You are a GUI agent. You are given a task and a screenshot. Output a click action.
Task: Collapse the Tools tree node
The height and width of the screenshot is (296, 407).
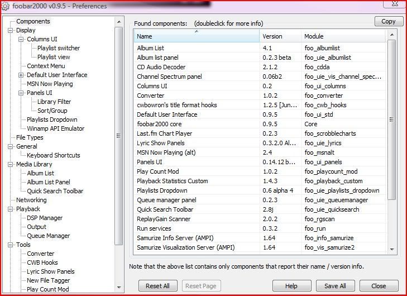point(11,245)
